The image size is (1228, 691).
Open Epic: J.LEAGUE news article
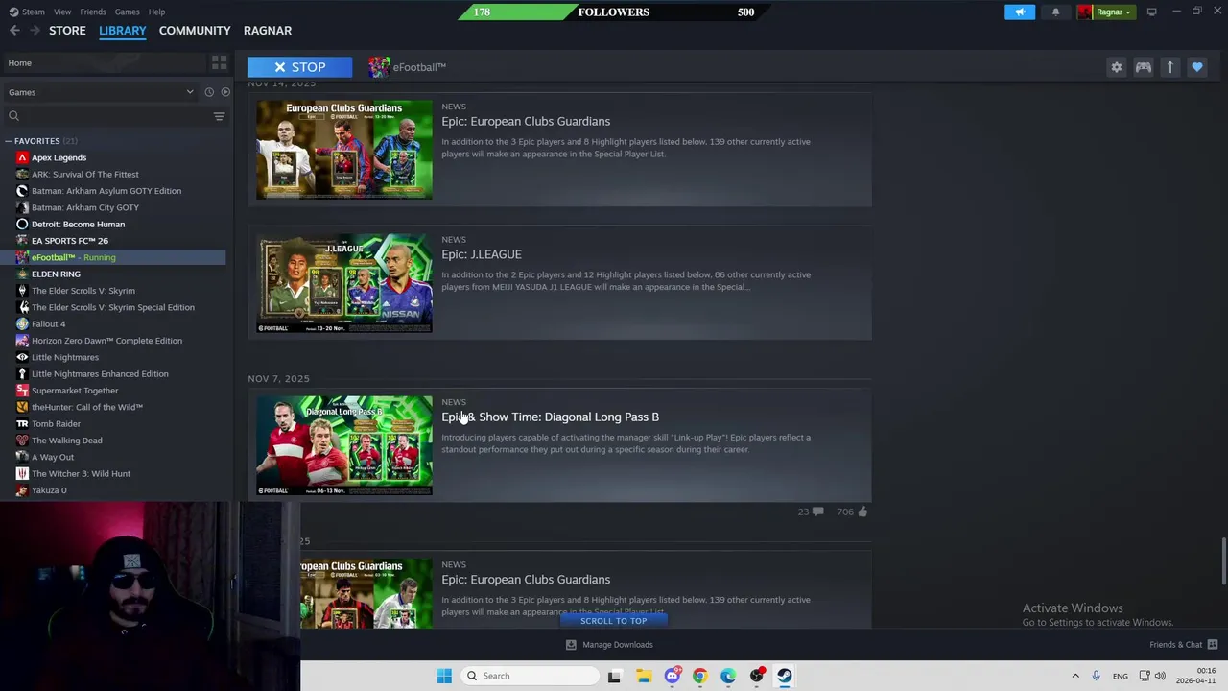(x=482, y=254)
